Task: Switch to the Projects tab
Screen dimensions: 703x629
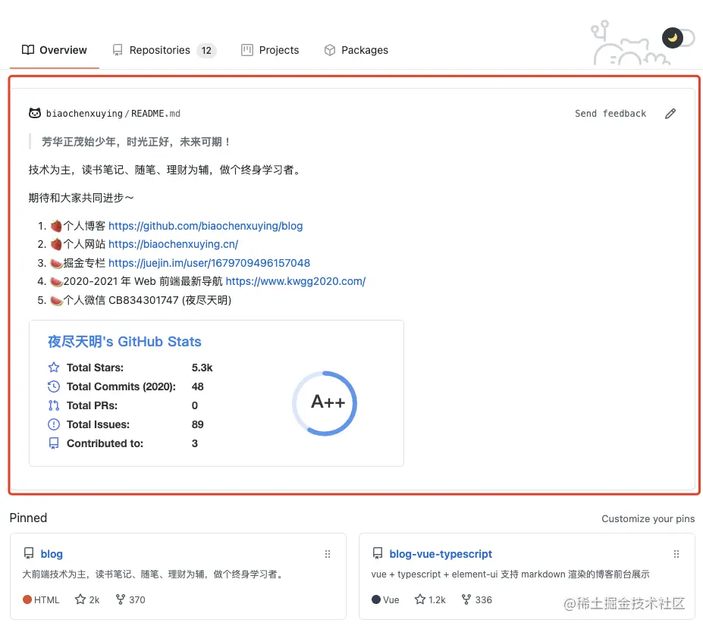Action: [x=270, y=50]
